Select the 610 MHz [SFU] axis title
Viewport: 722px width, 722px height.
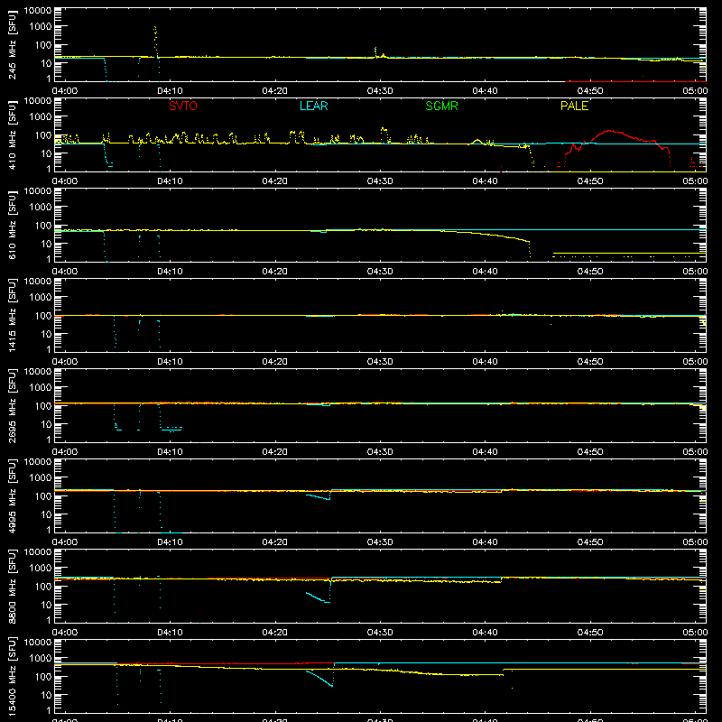click(x=12, y=225)
